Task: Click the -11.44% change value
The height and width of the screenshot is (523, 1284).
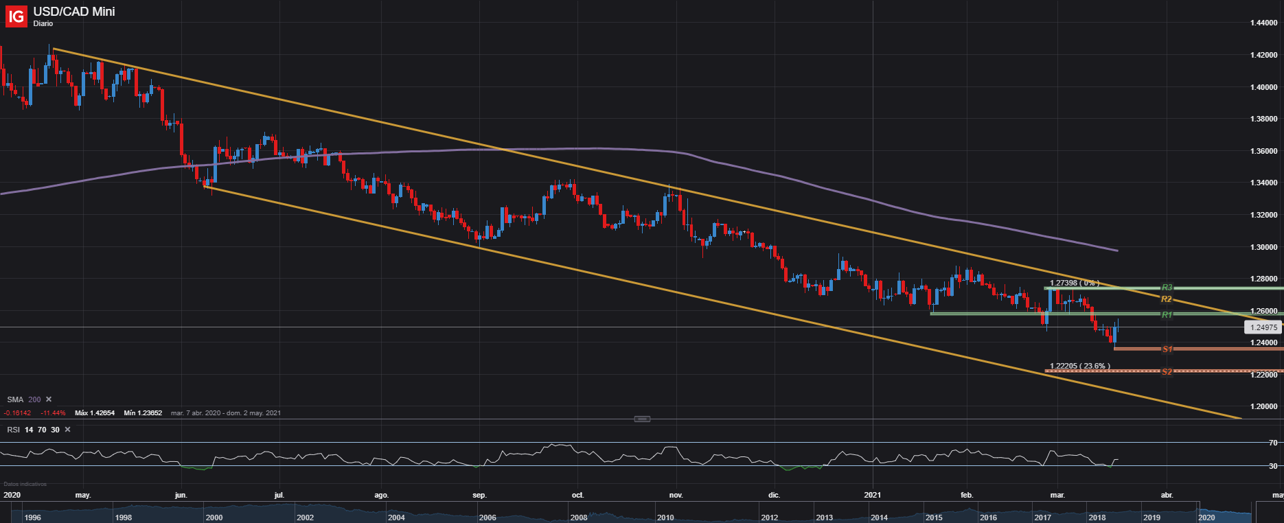Action: point(53,413)
